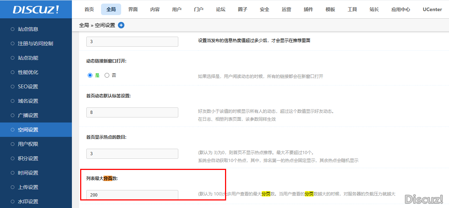449x208 pixels.
Task: Click the DISCUZ! logo in header
Action: (x=36, y=9)
